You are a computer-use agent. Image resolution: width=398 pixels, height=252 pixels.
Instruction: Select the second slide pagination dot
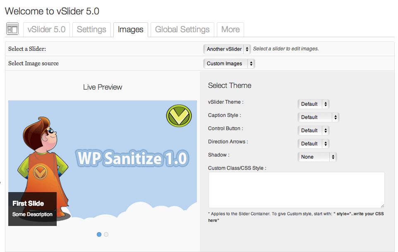click(x=106, y=235)
